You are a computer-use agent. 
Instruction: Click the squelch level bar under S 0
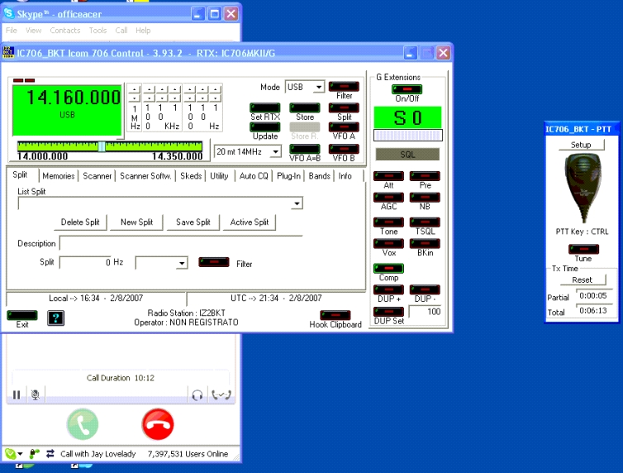[407, 136]
